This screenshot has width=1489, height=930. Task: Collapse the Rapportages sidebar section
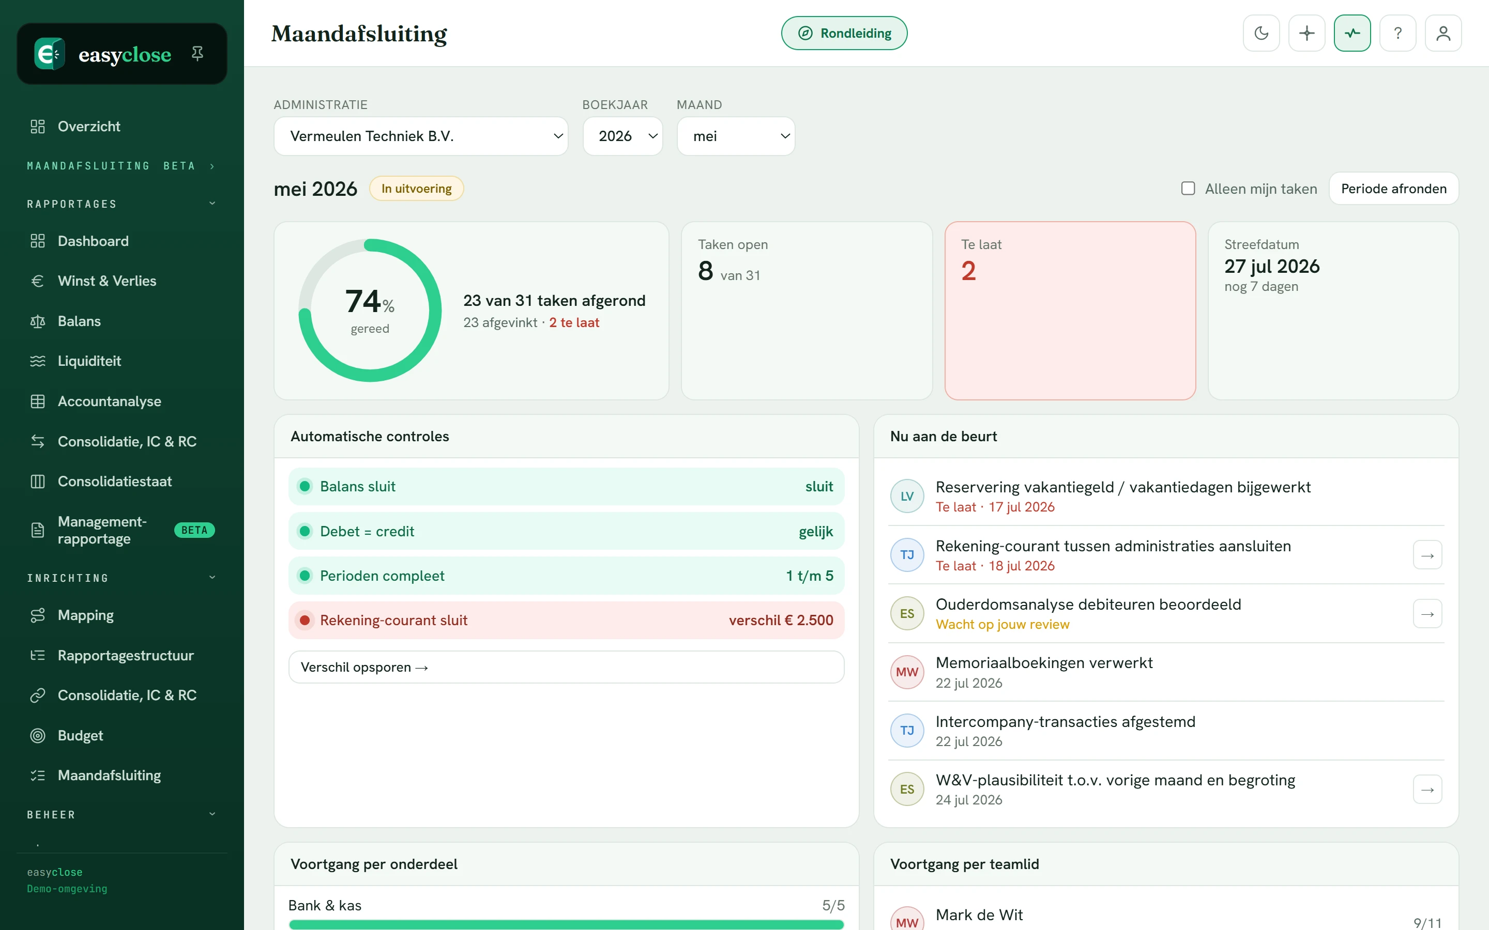click(122, 204)
